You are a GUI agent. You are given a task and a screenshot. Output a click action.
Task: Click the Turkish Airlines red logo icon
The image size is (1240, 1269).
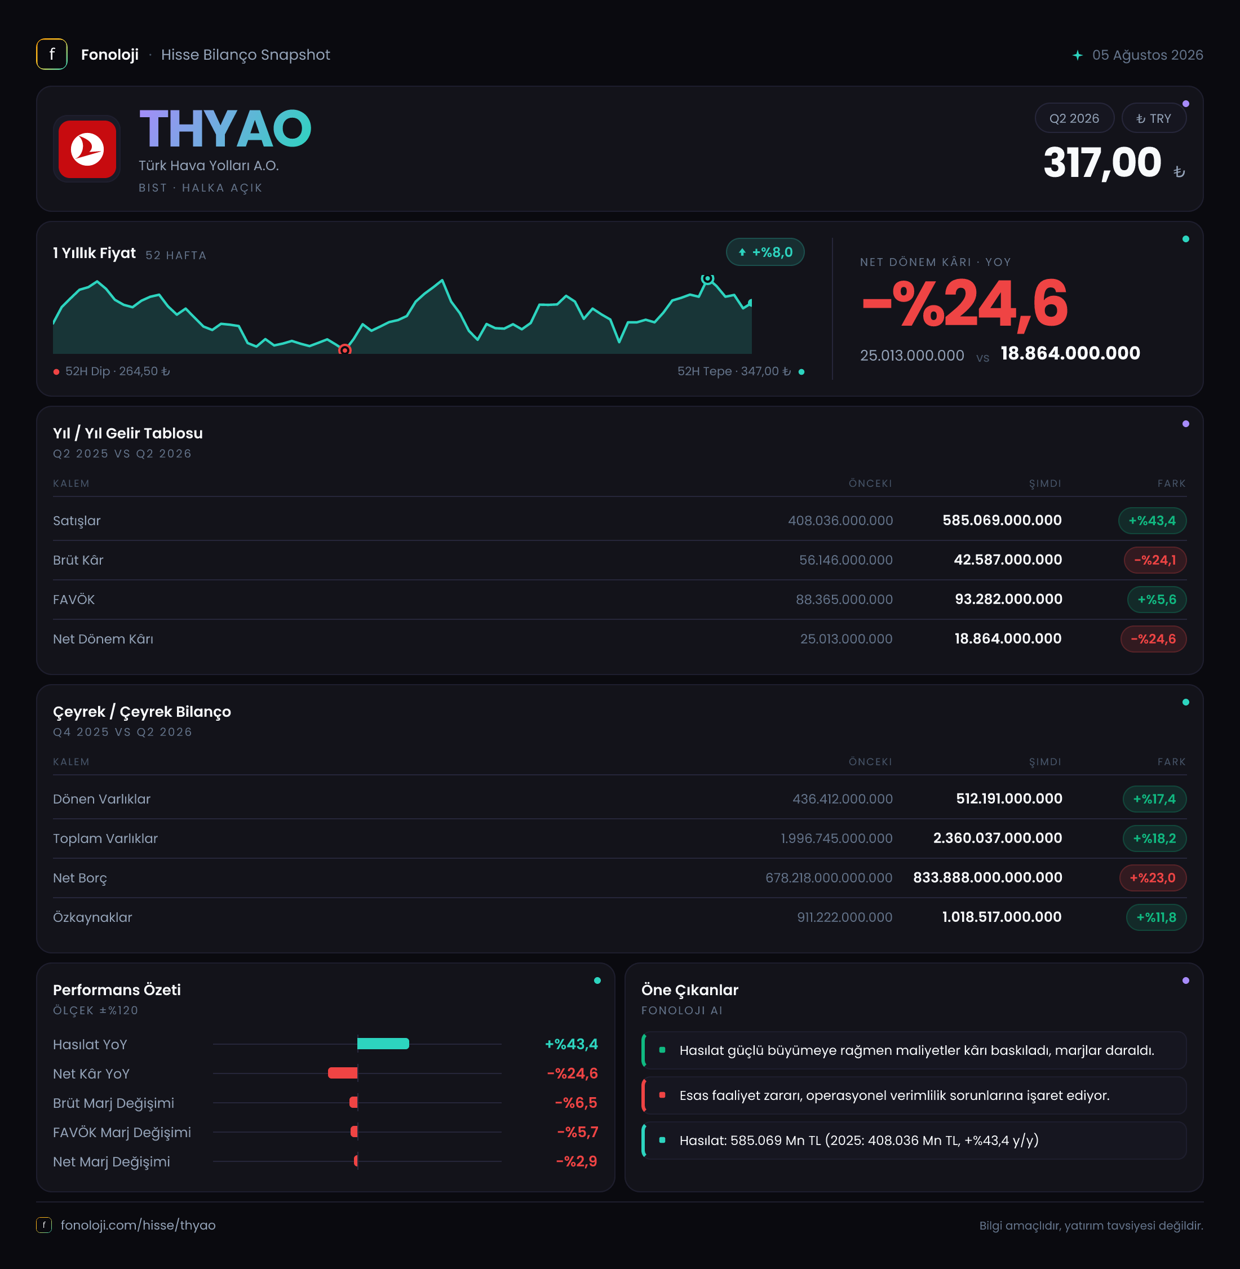click(87, 148)
